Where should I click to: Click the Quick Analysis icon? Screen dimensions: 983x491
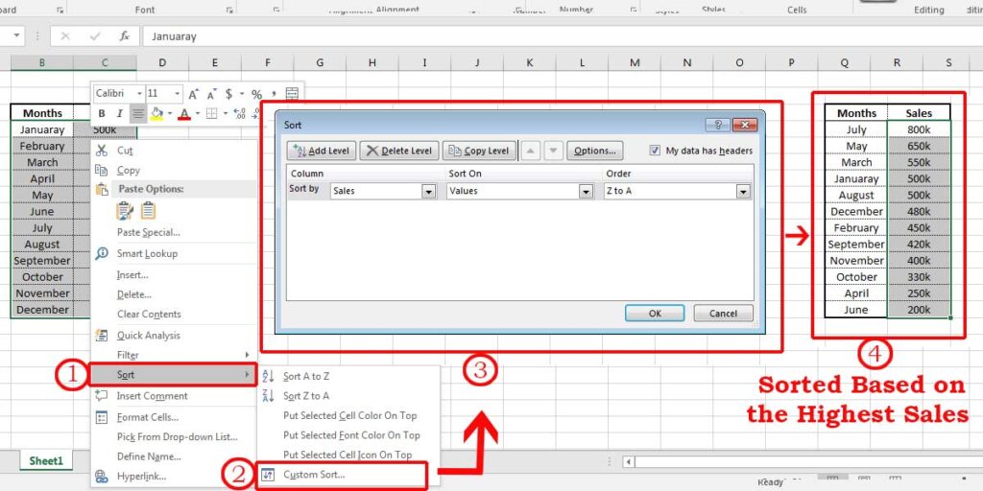point(101,335)
